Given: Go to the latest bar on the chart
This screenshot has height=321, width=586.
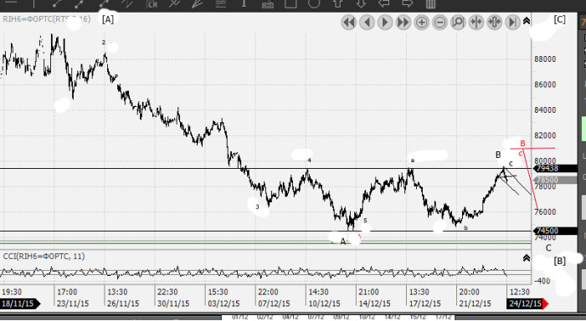Looking at the screenshot, I should pos(512,23).
